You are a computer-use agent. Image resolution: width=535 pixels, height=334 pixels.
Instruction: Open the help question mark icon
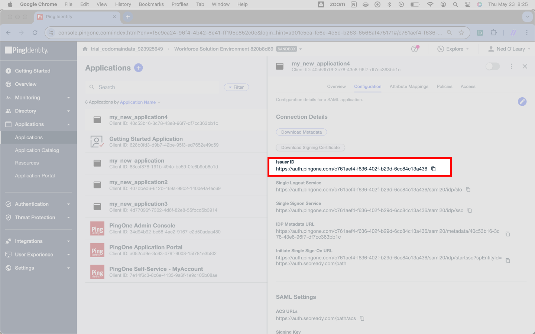pos(415,49)
